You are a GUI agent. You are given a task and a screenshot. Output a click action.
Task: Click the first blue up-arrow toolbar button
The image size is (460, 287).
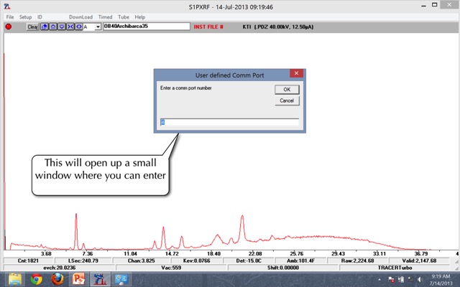(x=45, y=27)
